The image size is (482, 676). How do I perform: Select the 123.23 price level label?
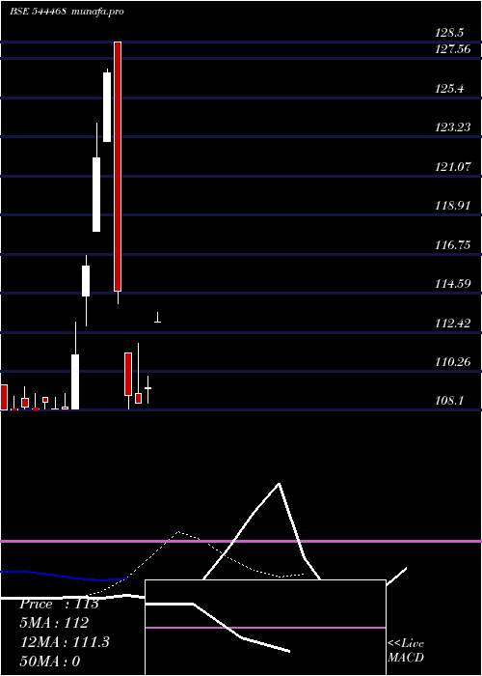(x=453, y=127)
